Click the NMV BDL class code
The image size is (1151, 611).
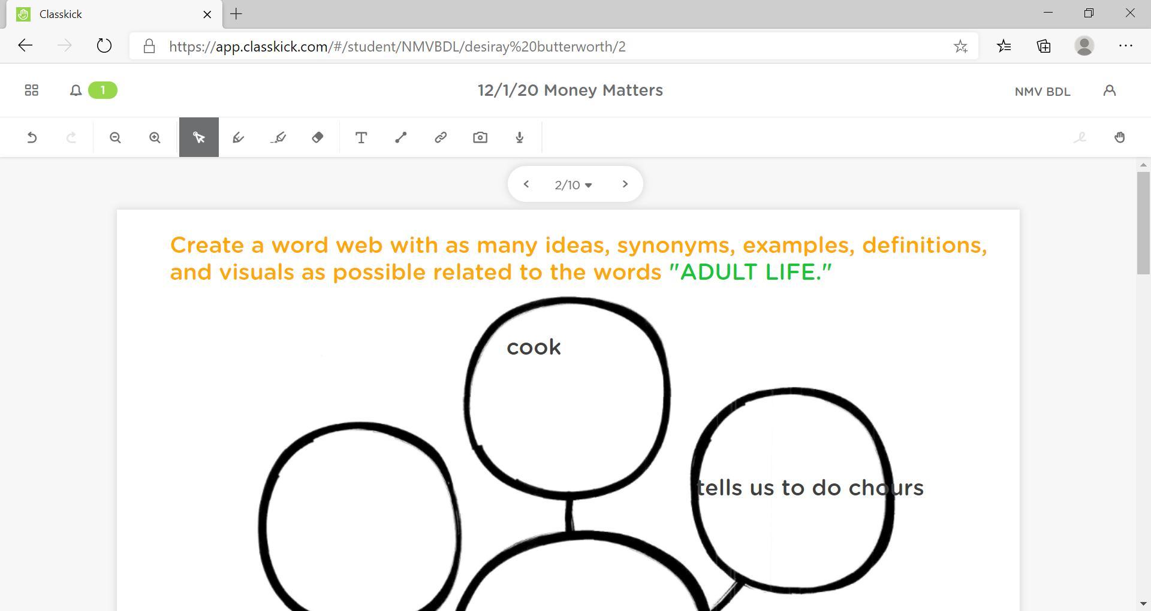1042,92
